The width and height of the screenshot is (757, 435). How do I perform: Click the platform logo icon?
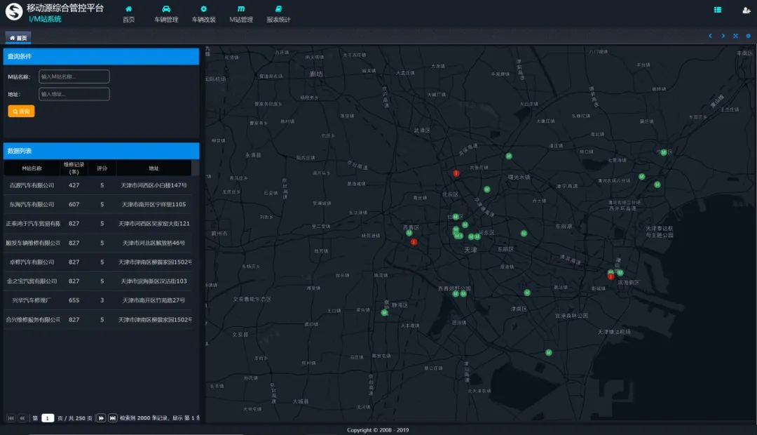pyautogui.click(x=14, y=12)
